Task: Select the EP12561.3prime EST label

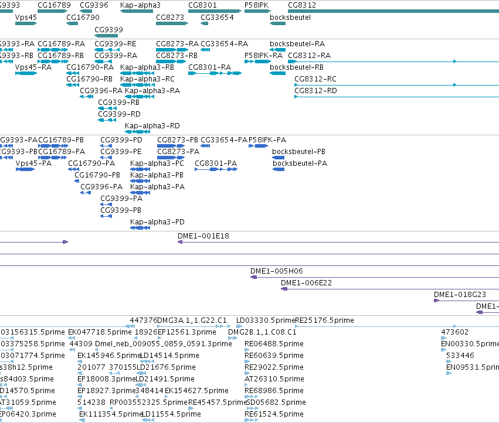Action: point(187,332)
